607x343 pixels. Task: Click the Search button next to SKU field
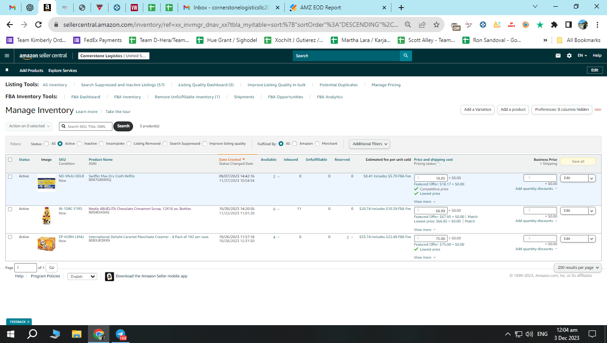coord(123,126)
